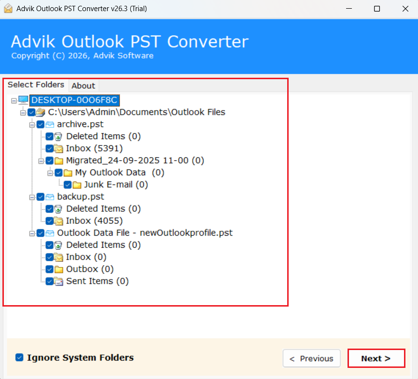Select the DESKTOP-0O06F8C tree label

(74, 100)
